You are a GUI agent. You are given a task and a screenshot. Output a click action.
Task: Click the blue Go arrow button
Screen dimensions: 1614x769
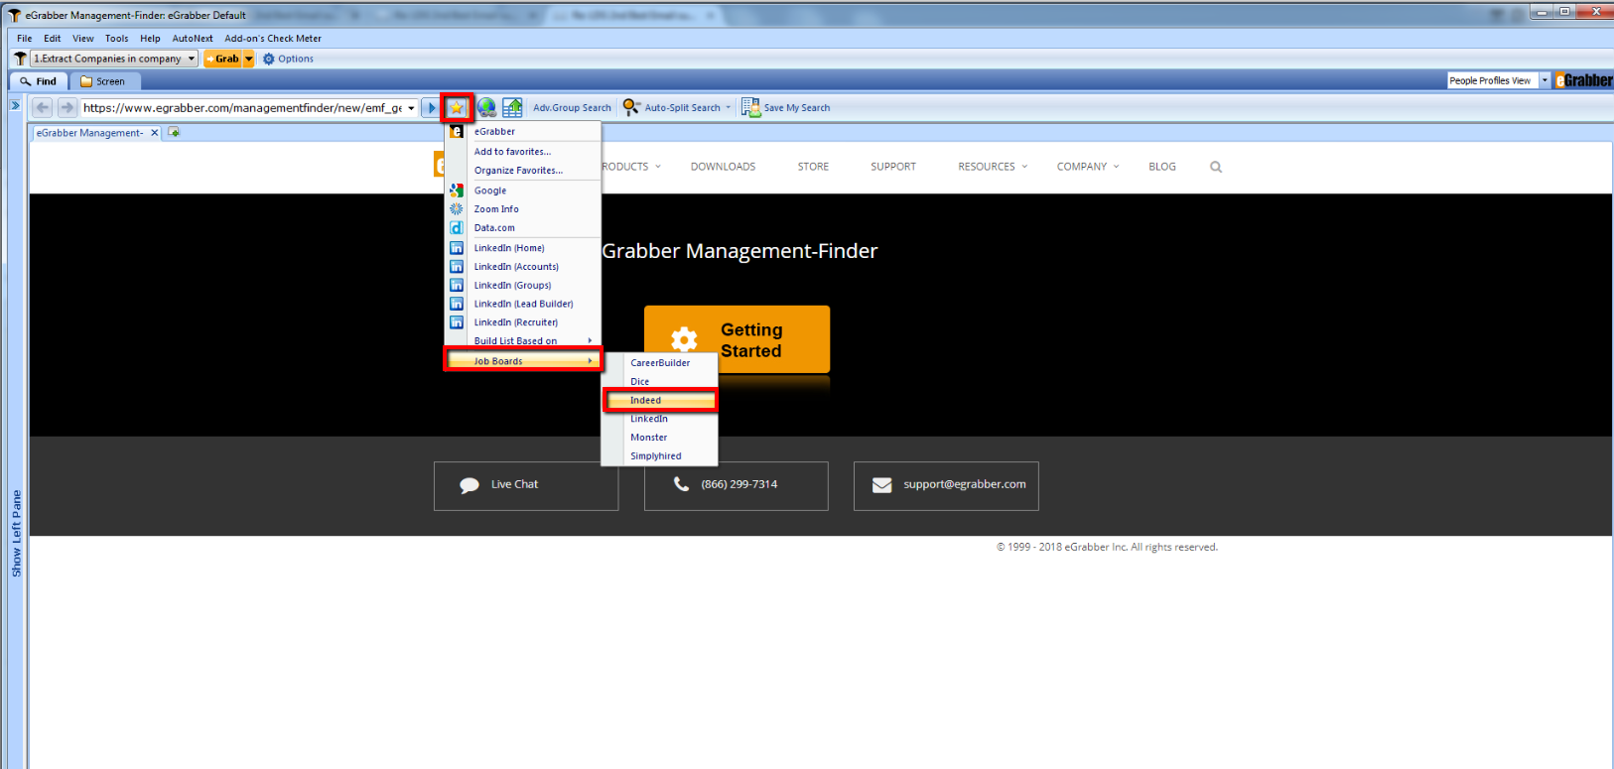(431, 107)
